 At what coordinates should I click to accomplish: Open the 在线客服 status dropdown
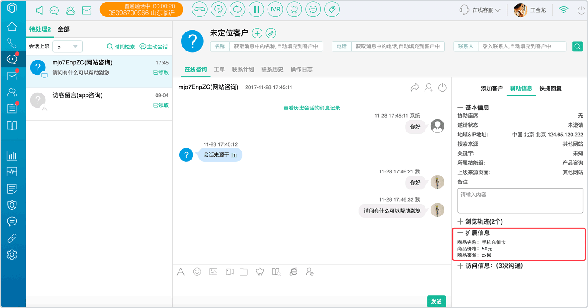coord(480,10)
